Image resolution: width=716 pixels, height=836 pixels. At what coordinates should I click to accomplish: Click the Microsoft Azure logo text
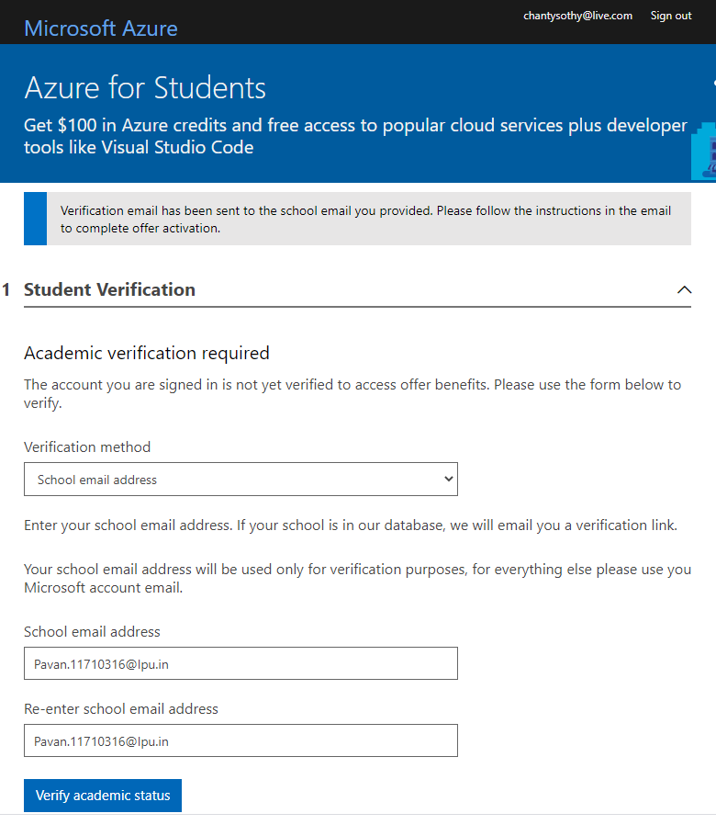click(x=101, y=28)
